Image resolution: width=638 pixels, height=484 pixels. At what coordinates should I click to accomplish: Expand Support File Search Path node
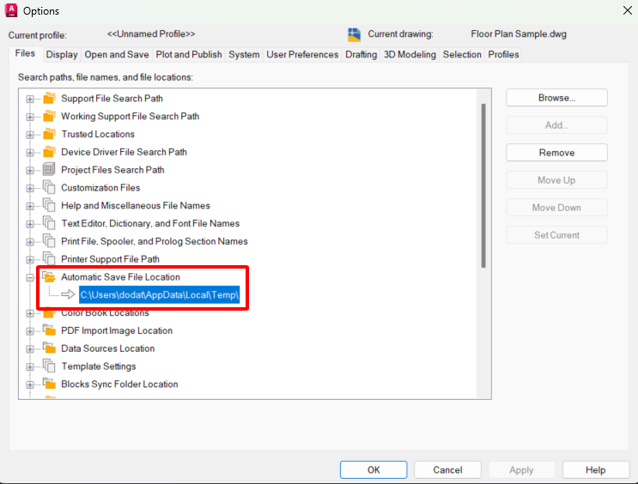tap(30, 99)
